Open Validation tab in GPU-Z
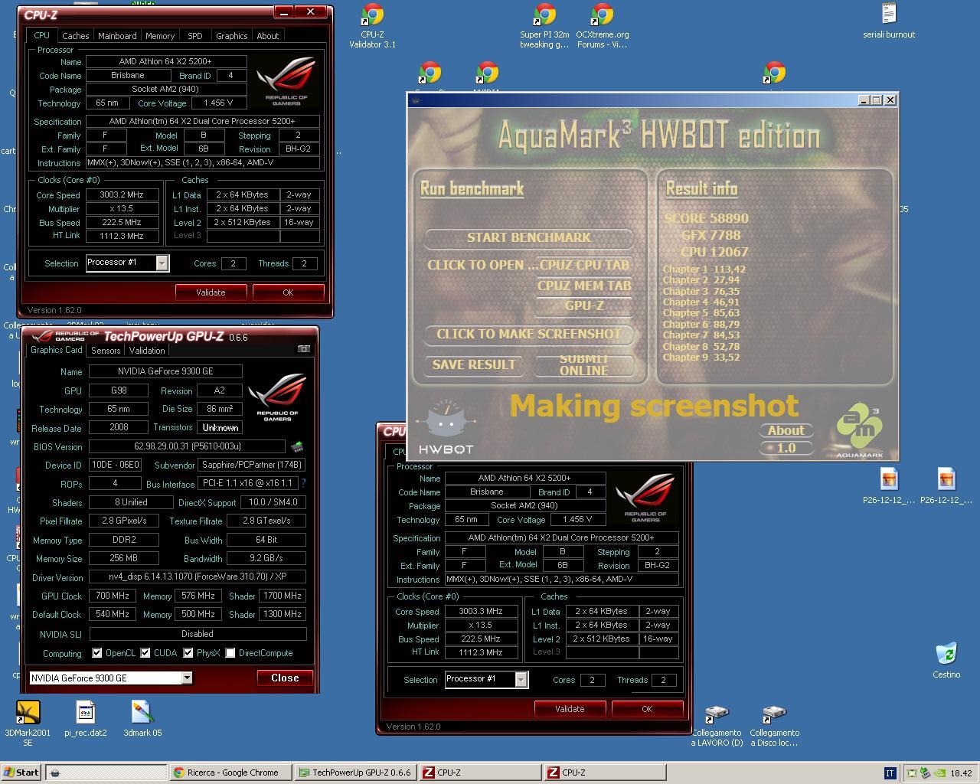 pos(147,351)
